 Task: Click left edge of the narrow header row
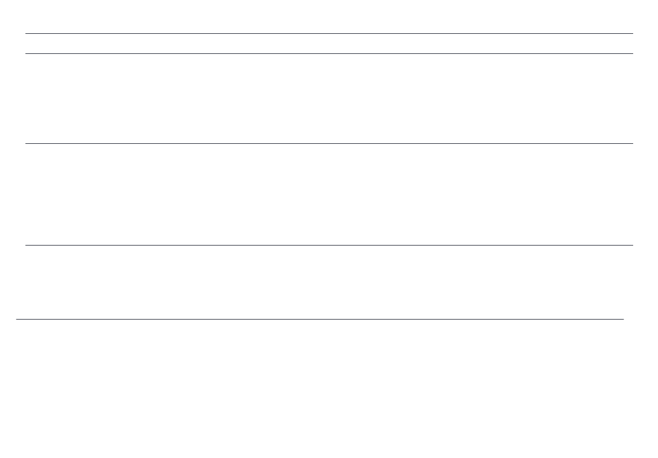click(x=27, y=44)
